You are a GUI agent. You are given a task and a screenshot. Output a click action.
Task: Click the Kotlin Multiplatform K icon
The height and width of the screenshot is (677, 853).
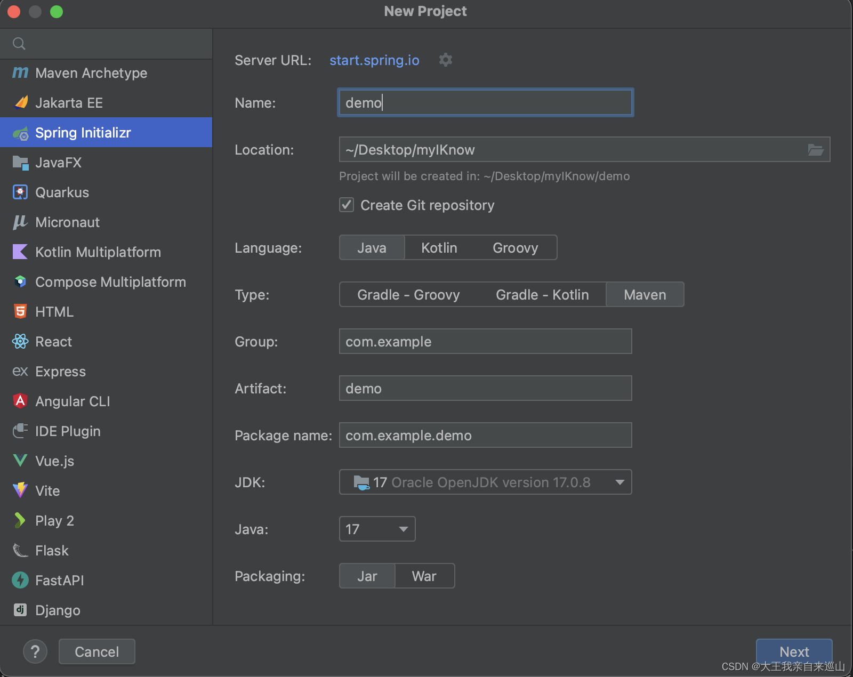[x=20, y=252]
